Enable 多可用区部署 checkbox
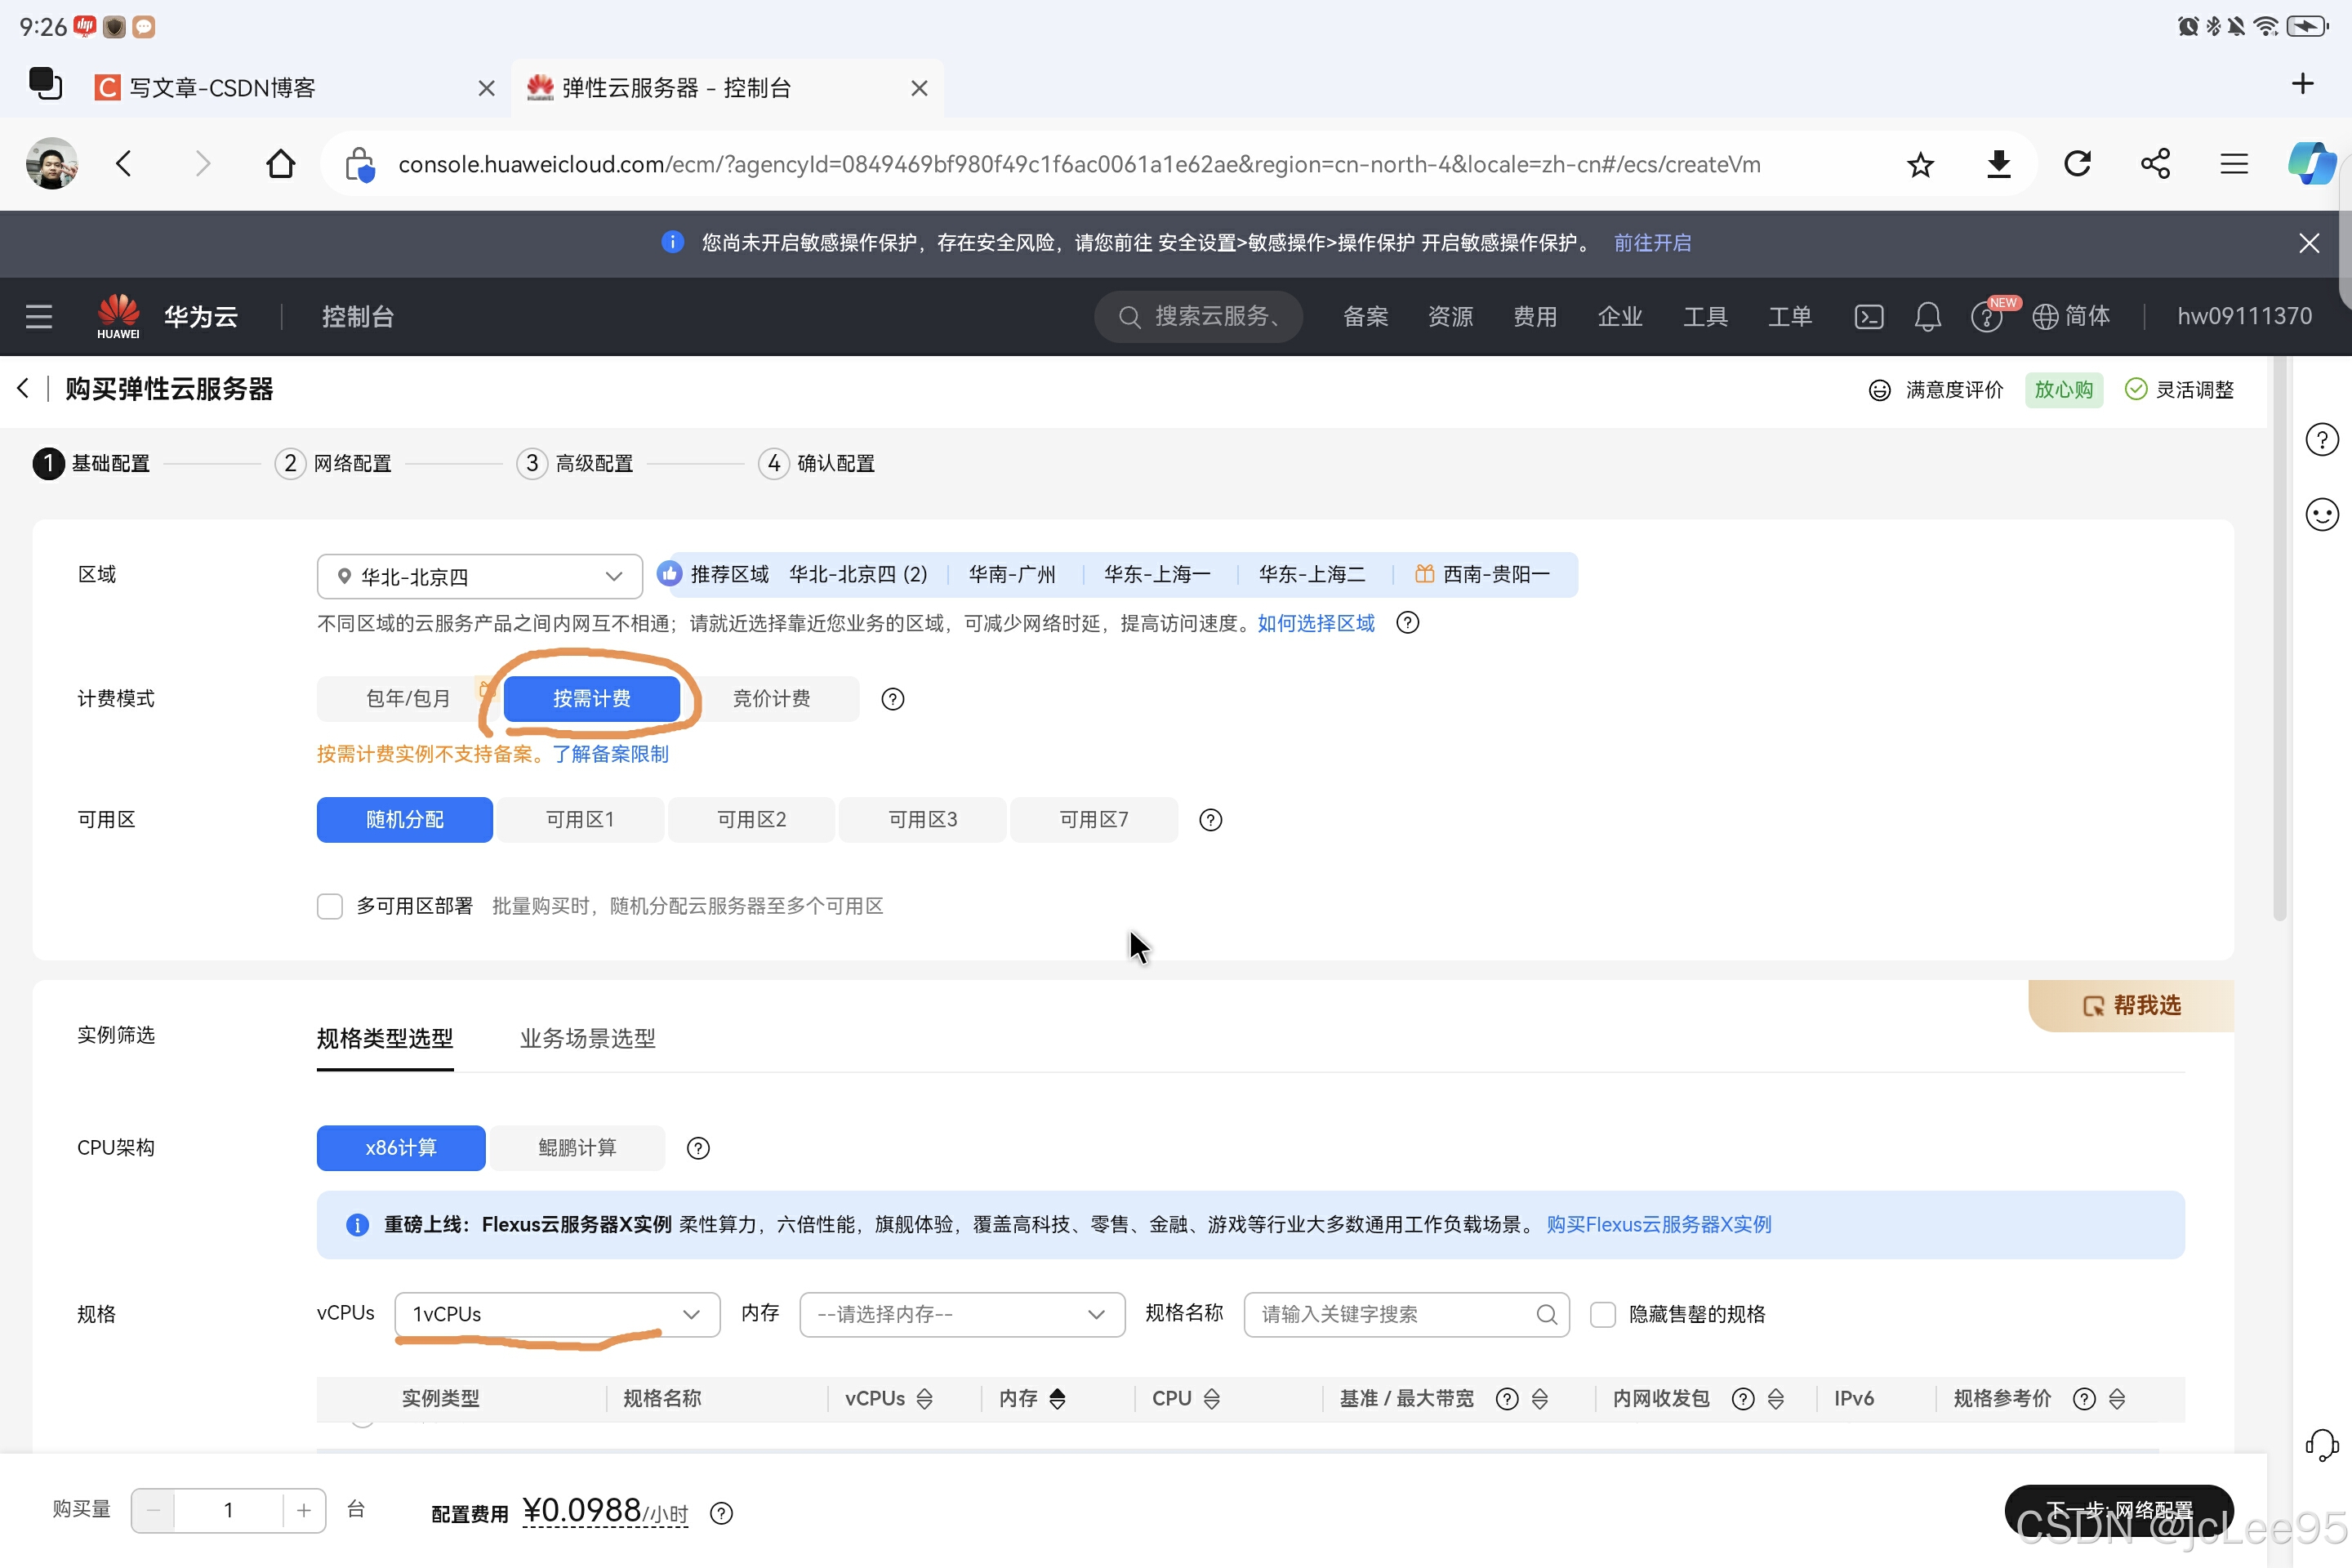This screenshot has height=1568, width=2352. tap(330, 906)
